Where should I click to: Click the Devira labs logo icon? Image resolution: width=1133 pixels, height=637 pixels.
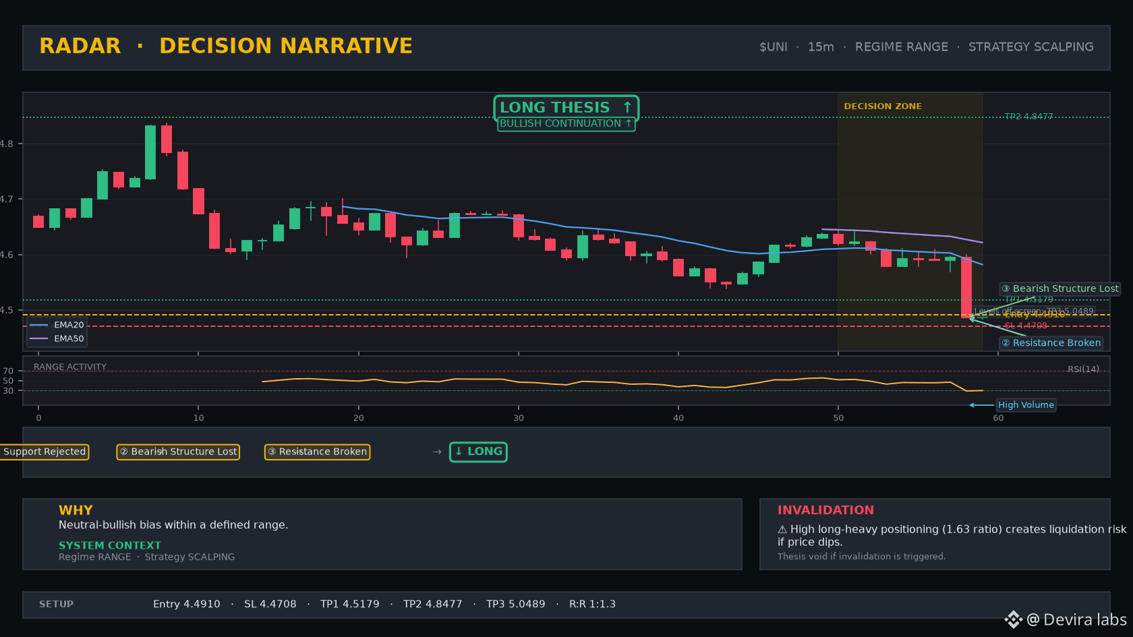(x=1013, y=619)
